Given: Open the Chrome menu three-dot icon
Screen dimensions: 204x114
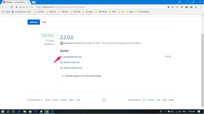Looking at the screenshot, I should pos(201,7).
